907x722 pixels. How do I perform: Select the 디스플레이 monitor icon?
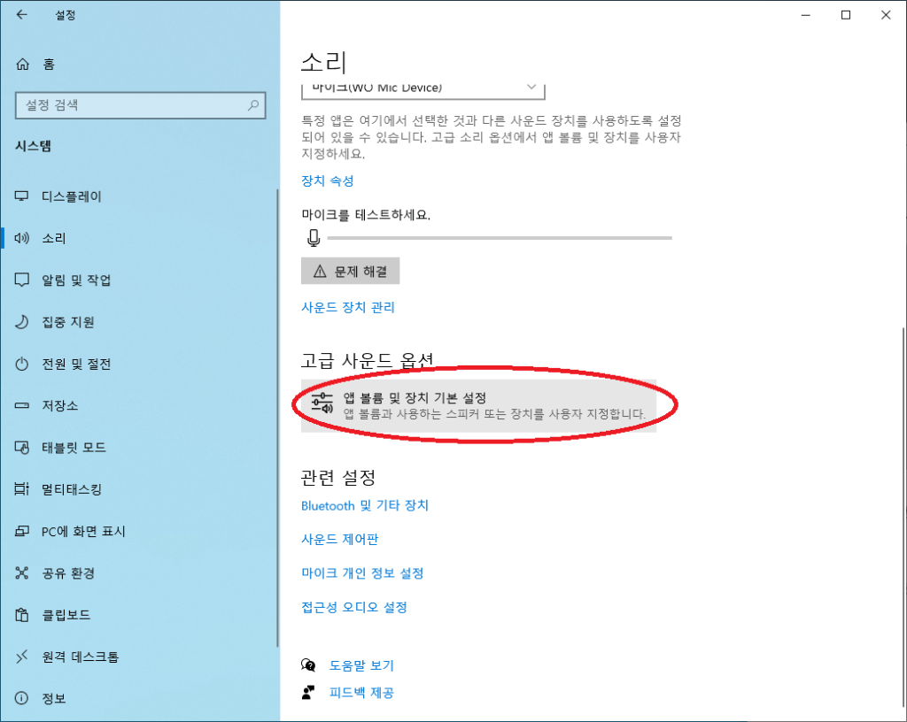pyautogui.click(x=23, y=196)
